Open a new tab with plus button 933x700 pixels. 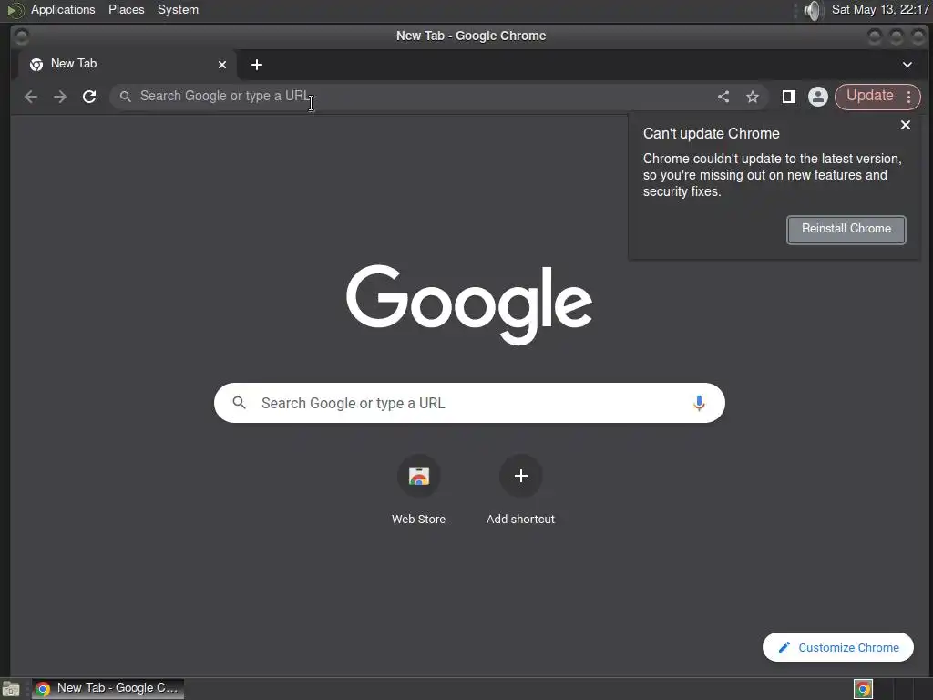tap(256, 65)
